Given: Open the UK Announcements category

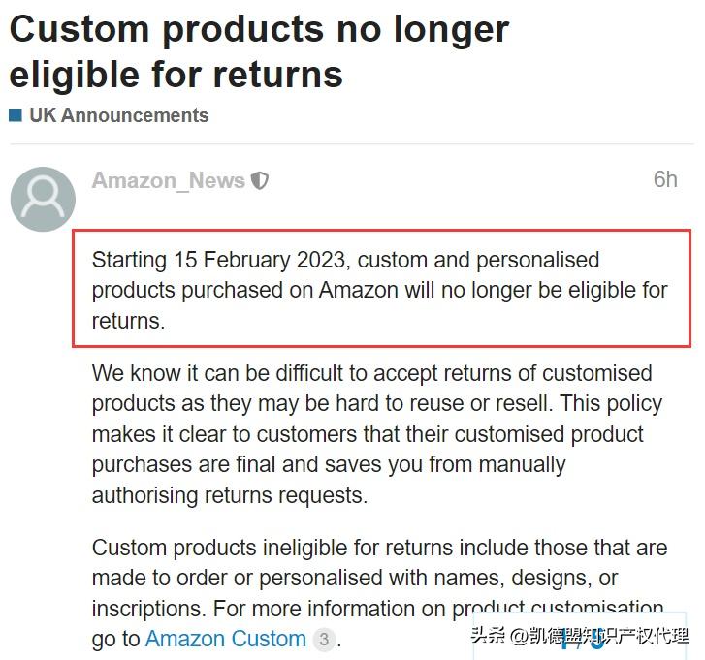Looking at the screenshot, I should coord(118,115).
